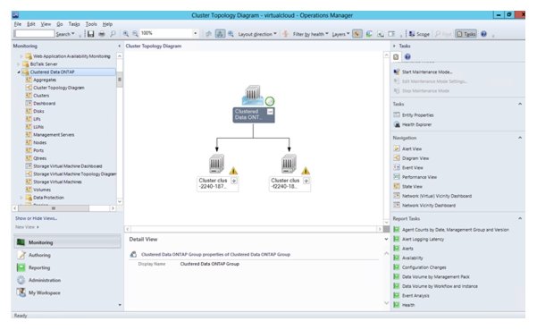The width and height of the screenshot is (537, 330).
Task: Click the blue Help icon in toolbar
Action: pyautogui.click(x=483, y=34)
